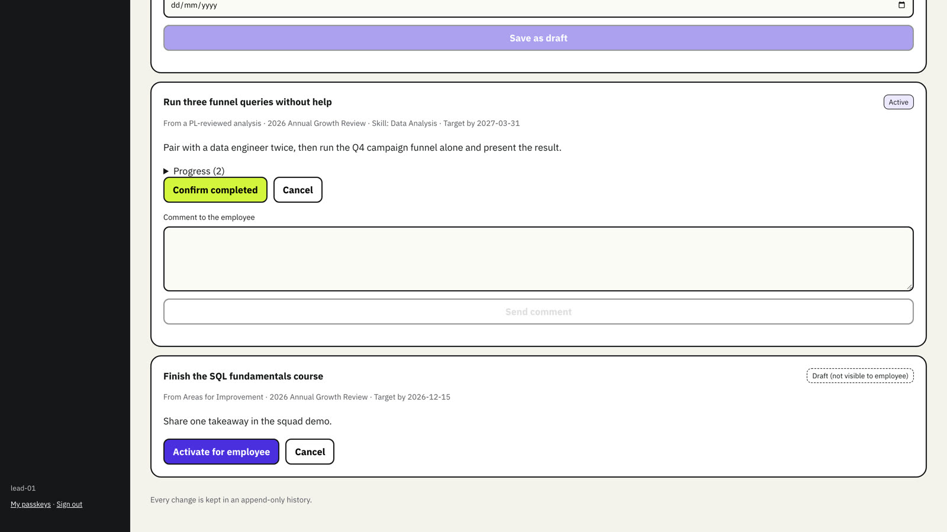Image resolution: width=947 pixels, height=532 pixels.
Task: Focus the Comment to the employee textarea
Action: [x=538, y=259]
